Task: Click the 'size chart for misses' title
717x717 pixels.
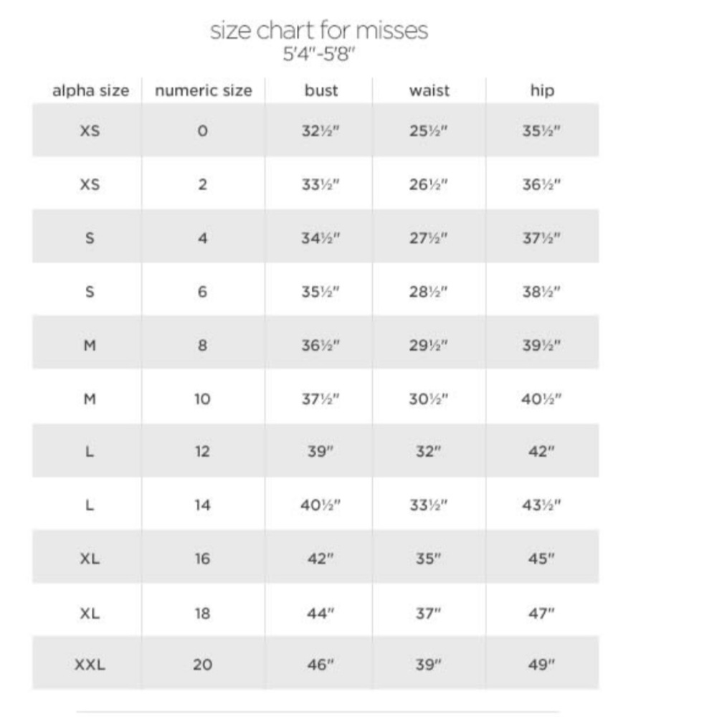Action: pyautogui.click(x=319, y=31)
